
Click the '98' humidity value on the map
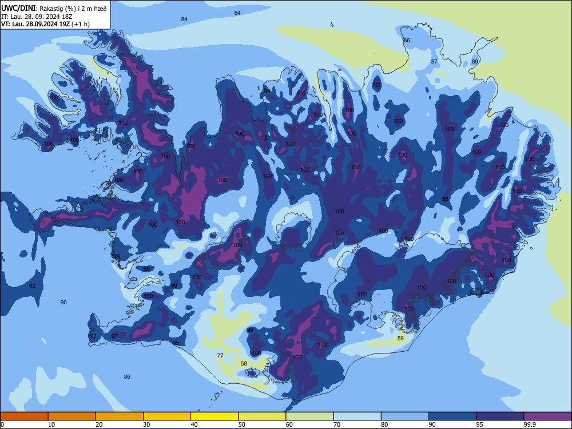445,199
